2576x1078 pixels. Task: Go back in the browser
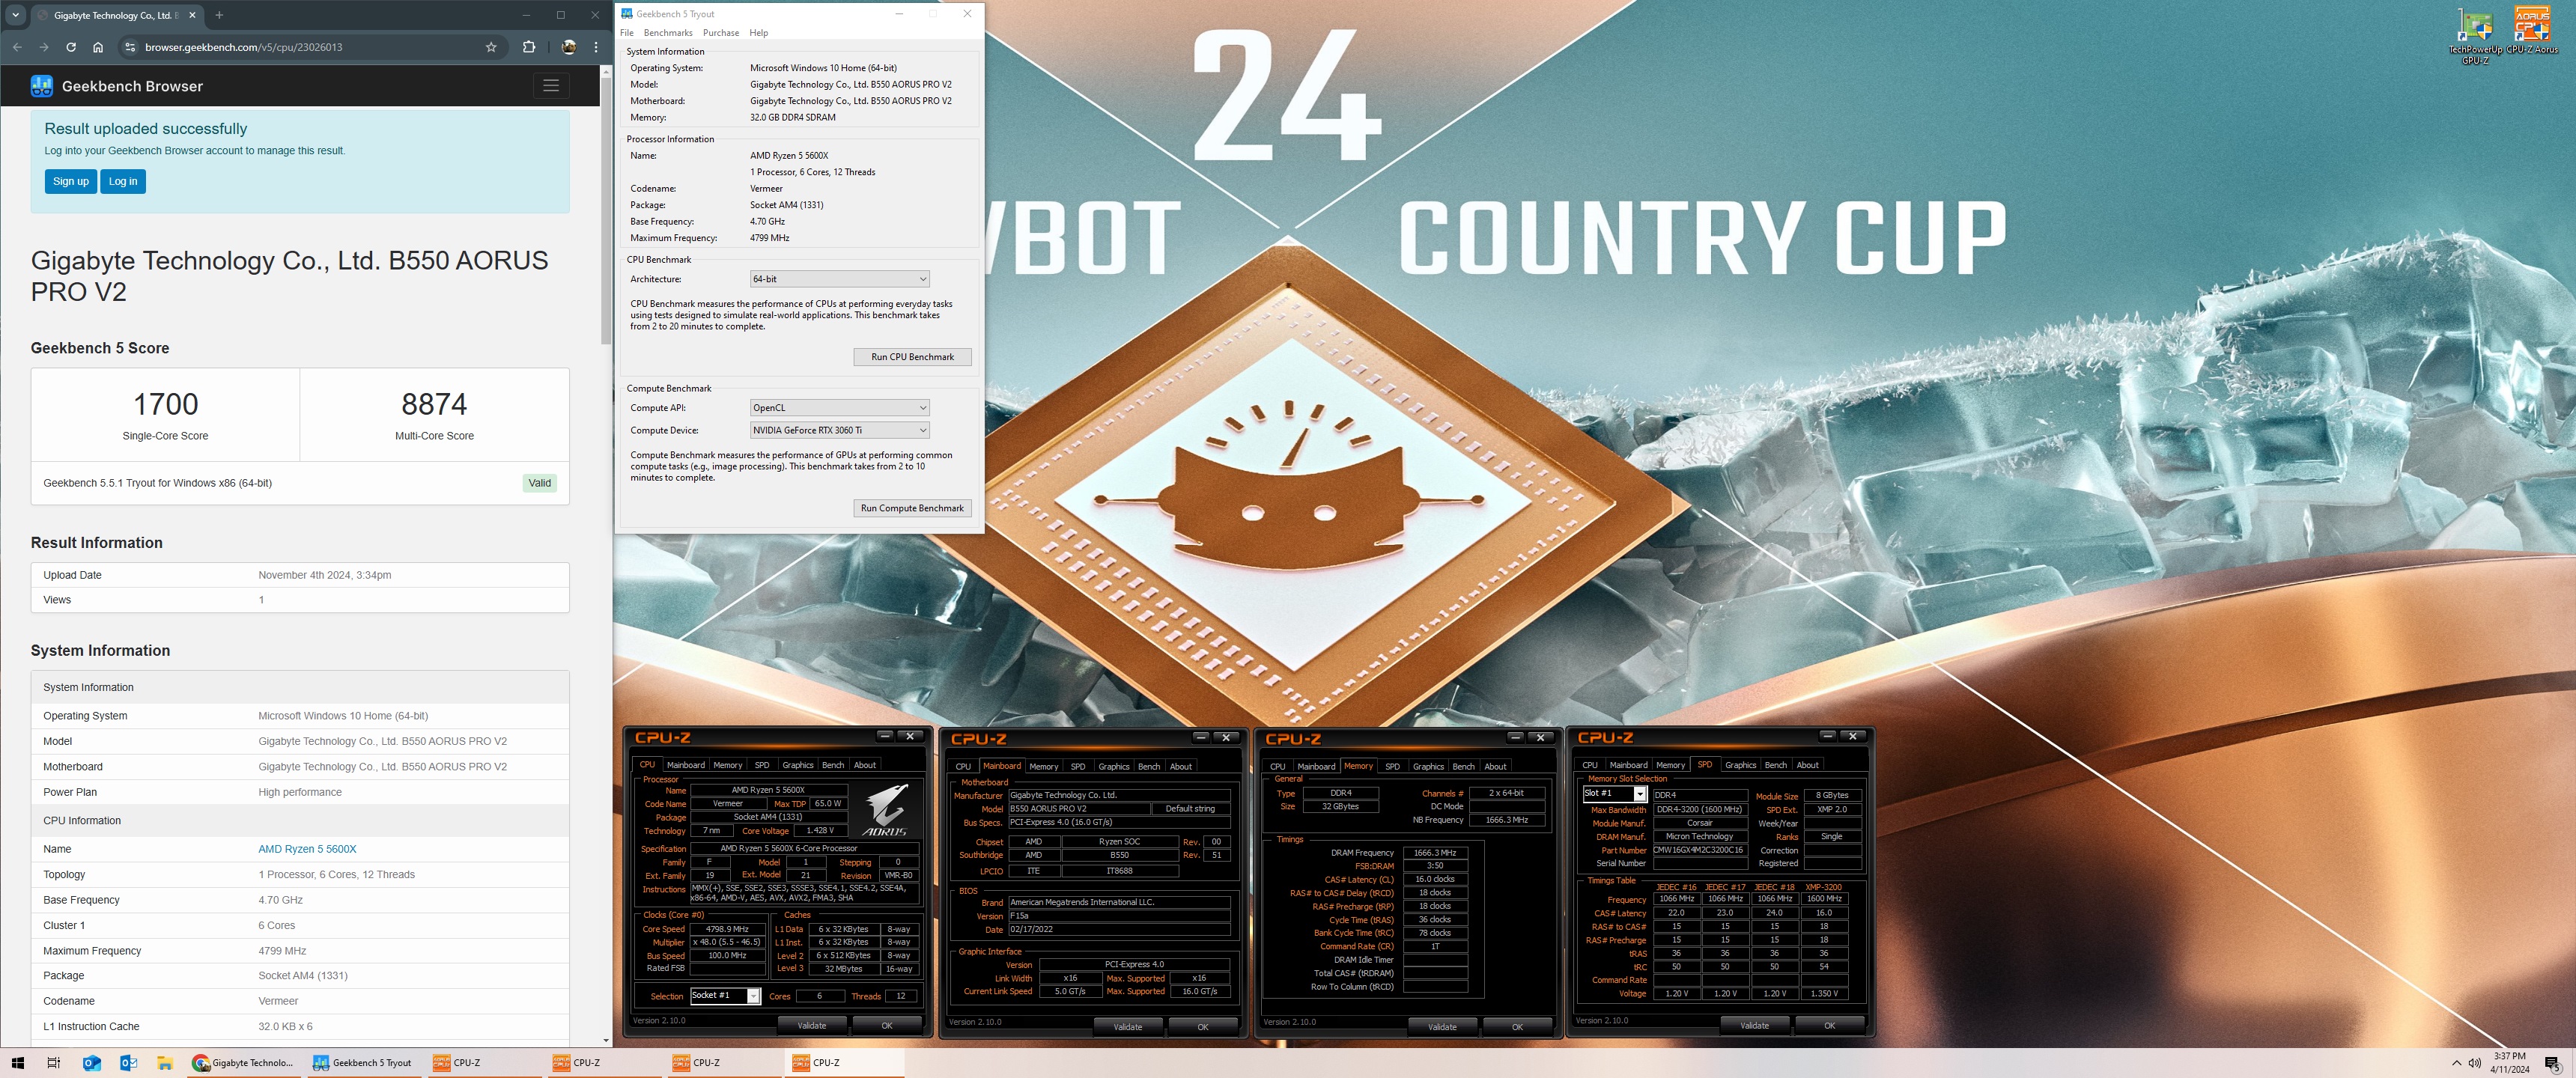tap(17, 47)
